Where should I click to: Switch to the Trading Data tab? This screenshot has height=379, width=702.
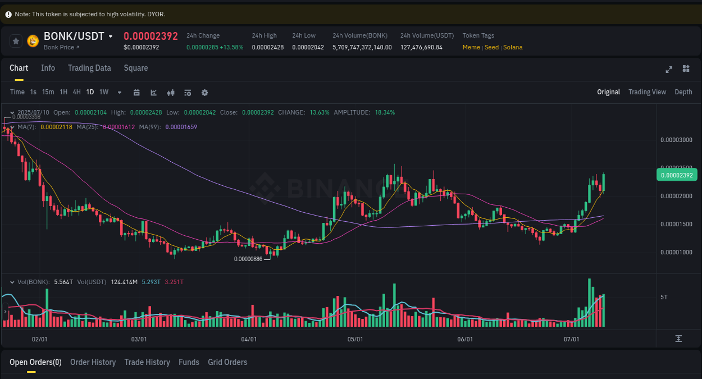[89, 68]
